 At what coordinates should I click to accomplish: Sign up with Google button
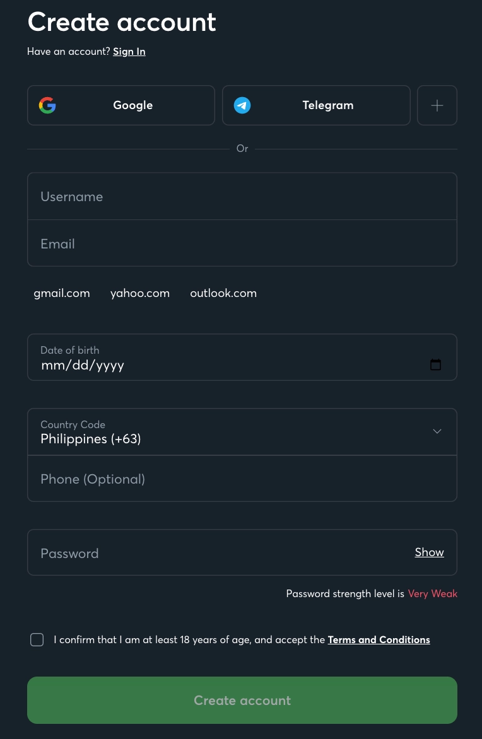point(121,105)
